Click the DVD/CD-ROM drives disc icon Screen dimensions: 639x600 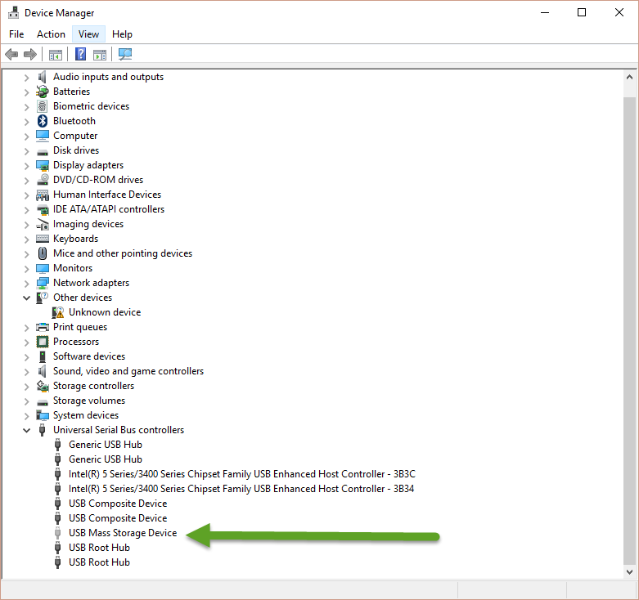[x=43, y=180]
